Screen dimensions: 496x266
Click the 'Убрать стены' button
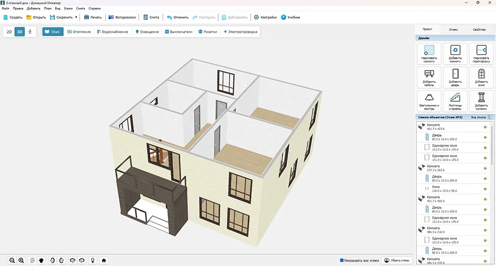click(397, 260)
